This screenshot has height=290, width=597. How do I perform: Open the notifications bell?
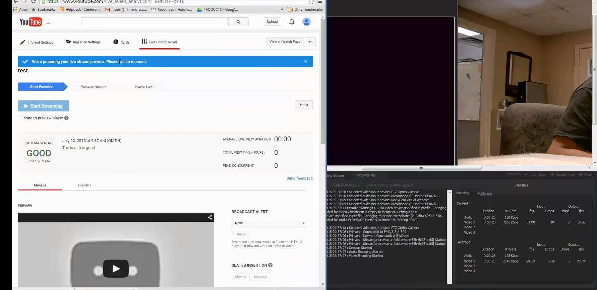pyautogui.click(x=292, y=22)
